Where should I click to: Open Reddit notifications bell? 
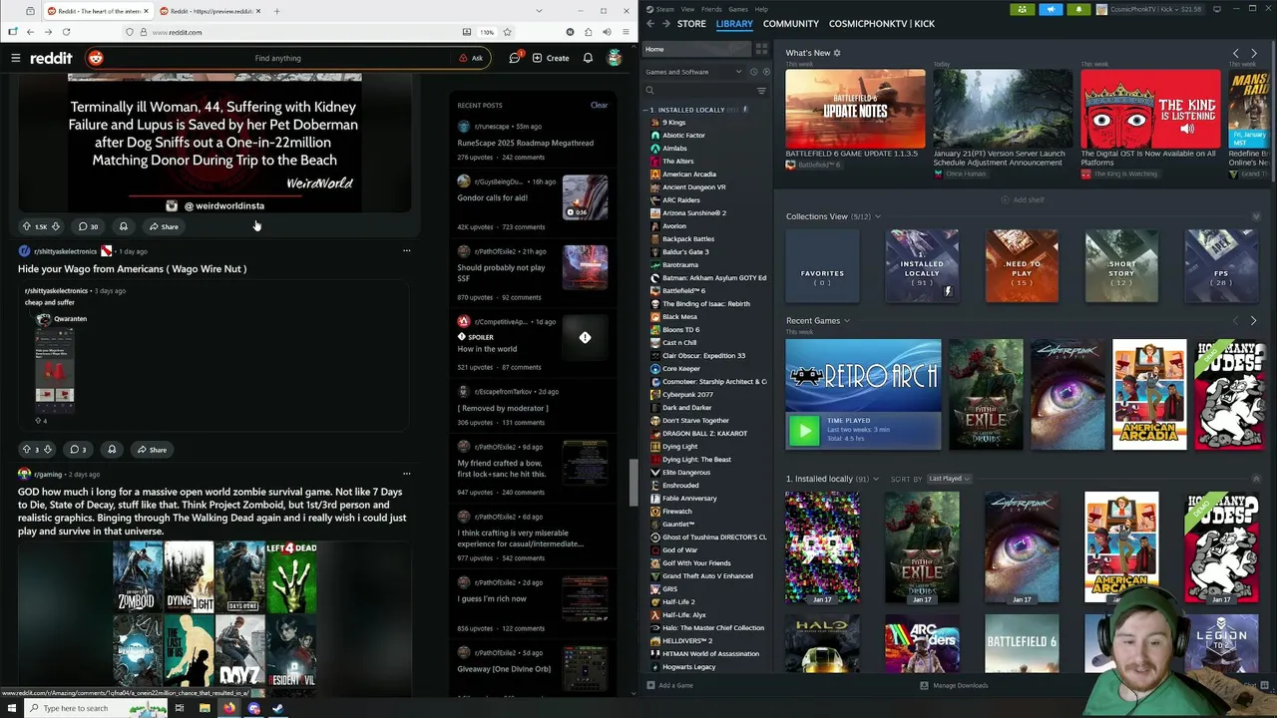point(588,58)
